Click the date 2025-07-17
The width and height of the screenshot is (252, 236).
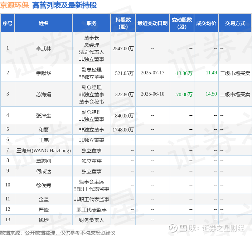click(152, 73)
